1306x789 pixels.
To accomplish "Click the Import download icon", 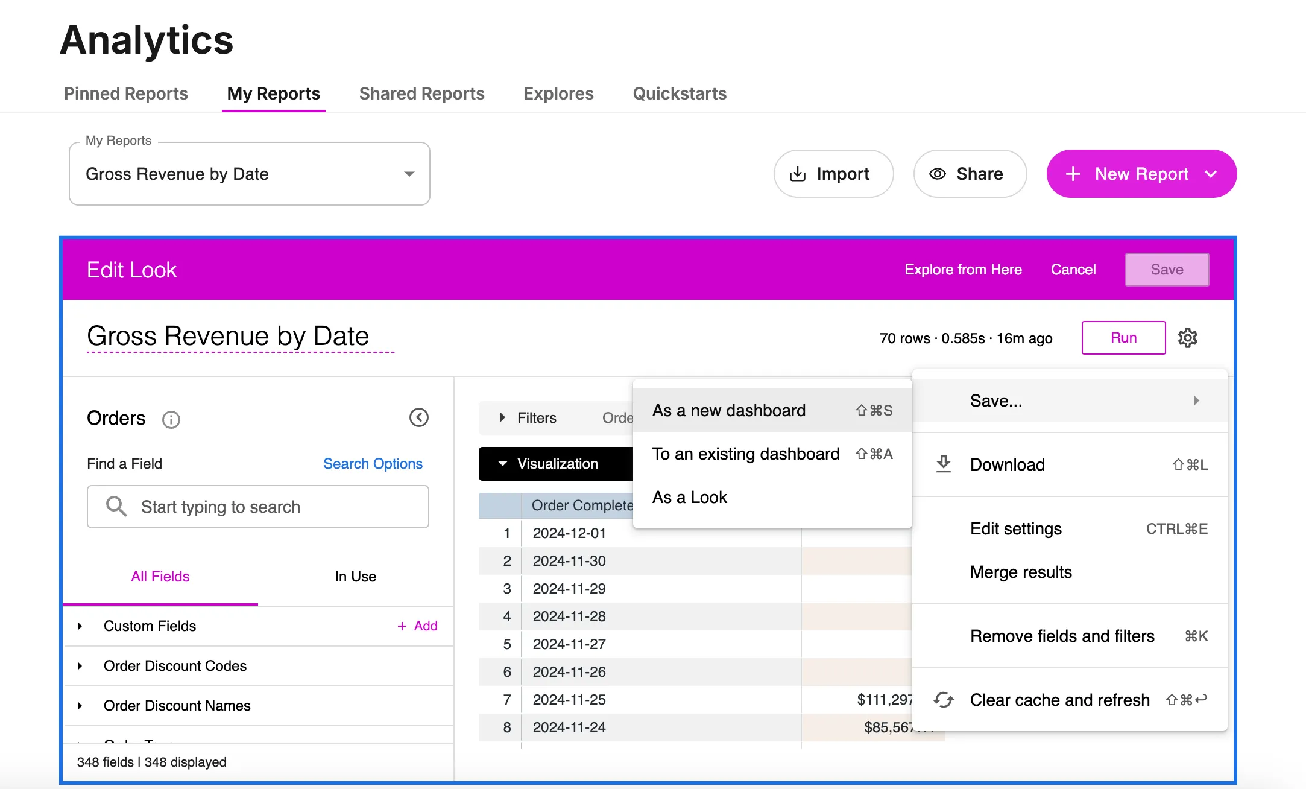I will pos(797,174).
